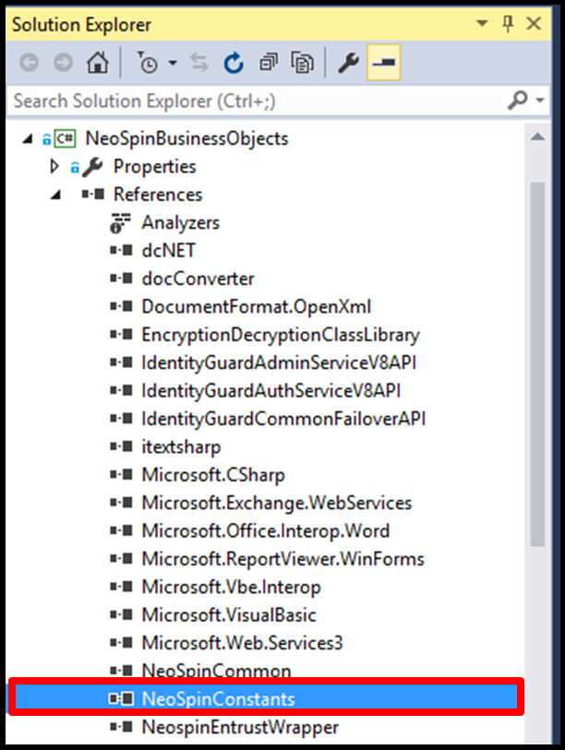Select the itextsharp reference
This screenshot has width=565, height=750.
[x=181, y=447]
